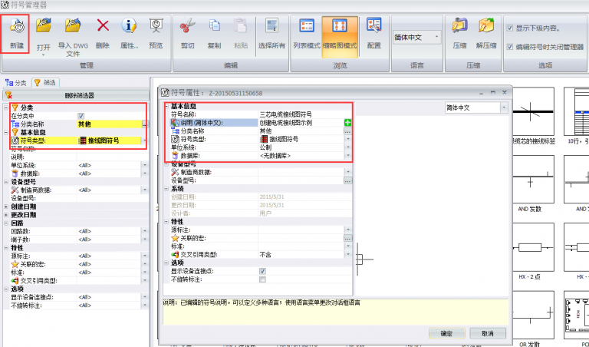This screenshot has height=347, width=589.
Task: Click the browse button for filter 分类名称 其他
Action: tap(145, 124)
